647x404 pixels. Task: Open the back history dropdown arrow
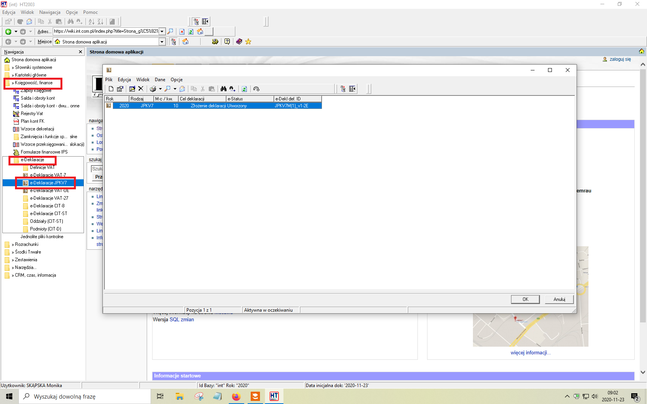click(16, 32)
